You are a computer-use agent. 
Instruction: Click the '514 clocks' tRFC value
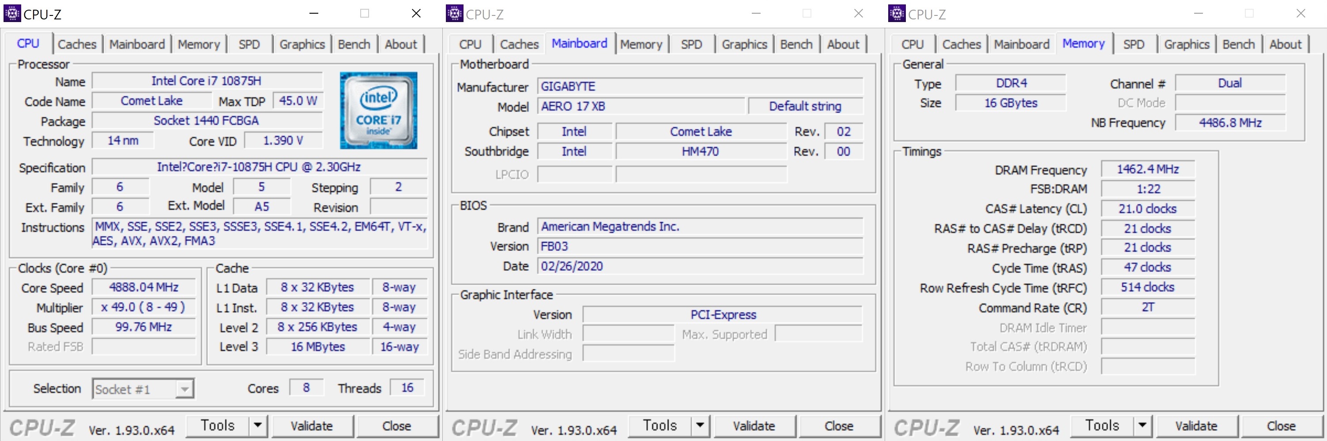[1148, 287]
